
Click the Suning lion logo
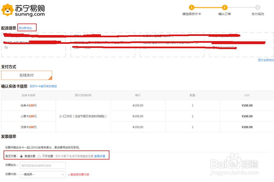(x=7, y=10)
